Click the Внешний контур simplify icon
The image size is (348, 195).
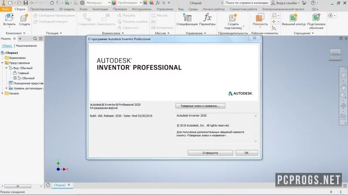293,18
